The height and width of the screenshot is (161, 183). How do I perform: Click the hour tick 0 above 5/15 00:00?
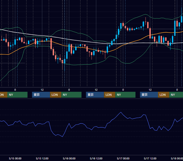point(15,90)
